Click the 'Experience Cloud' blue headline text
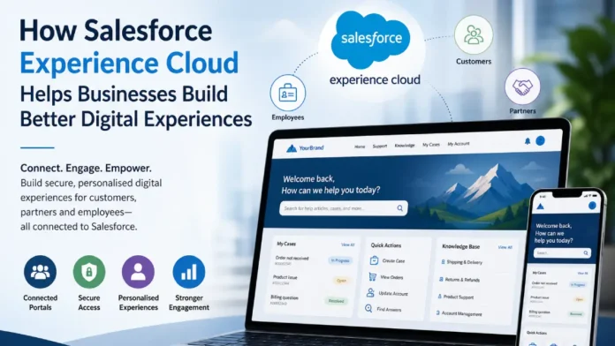The width and height of the screenshot is (615, 346). coord(129,63)
